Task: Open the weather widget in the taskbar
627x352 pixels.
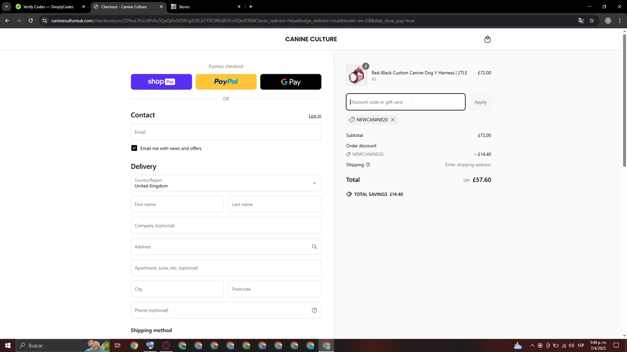Action: click(x=518, y=345)
